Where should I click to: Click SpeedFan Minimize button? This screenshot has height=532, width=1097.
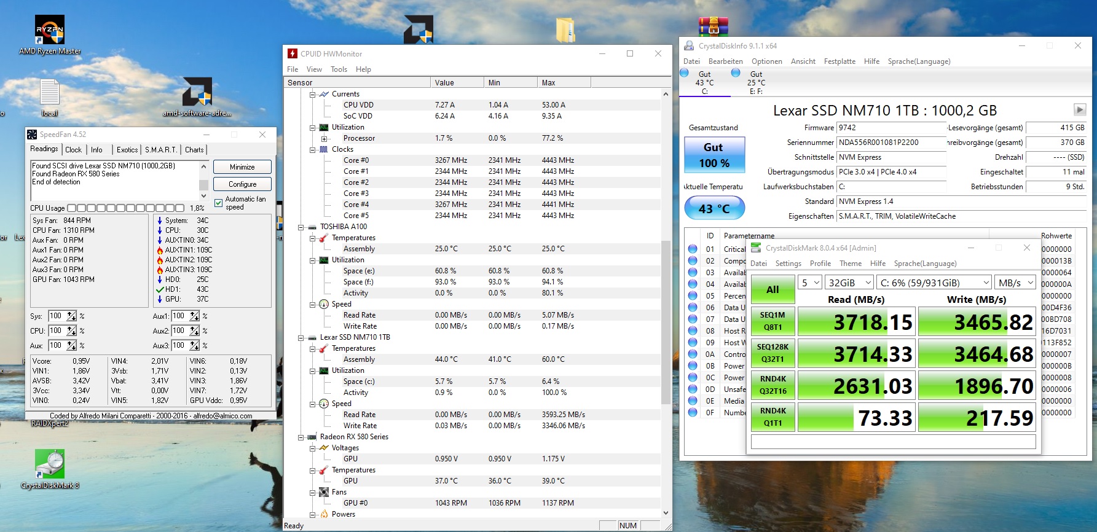pyautogui.click(x=242, y=167)
